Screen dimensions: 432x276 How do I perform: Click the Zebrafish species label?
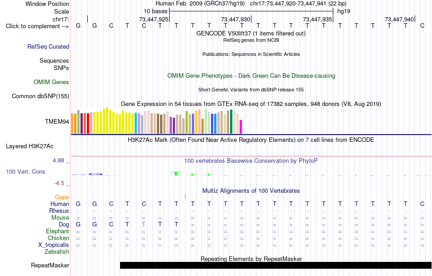tap(57, 251)
